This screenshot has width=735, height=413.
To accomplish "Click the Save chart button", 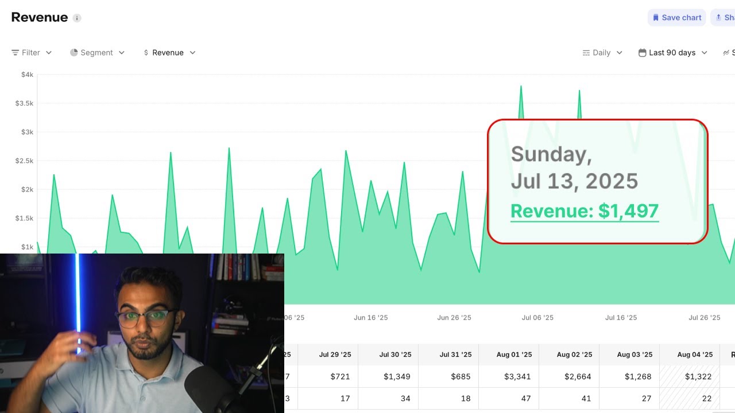I will pos(677,17).
